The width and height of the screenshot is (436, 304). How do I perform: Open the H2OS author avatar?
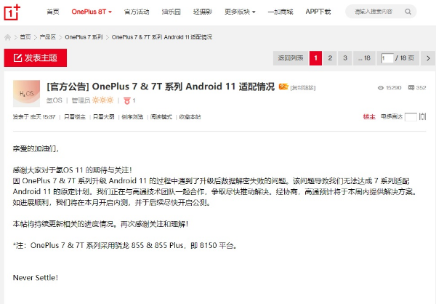click(26, 94)
